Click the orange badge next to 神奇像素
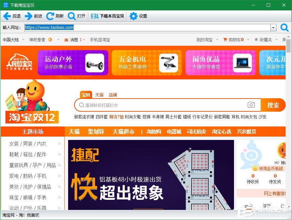The height and width of the screenshot is (220, 292). click(50, 40)
